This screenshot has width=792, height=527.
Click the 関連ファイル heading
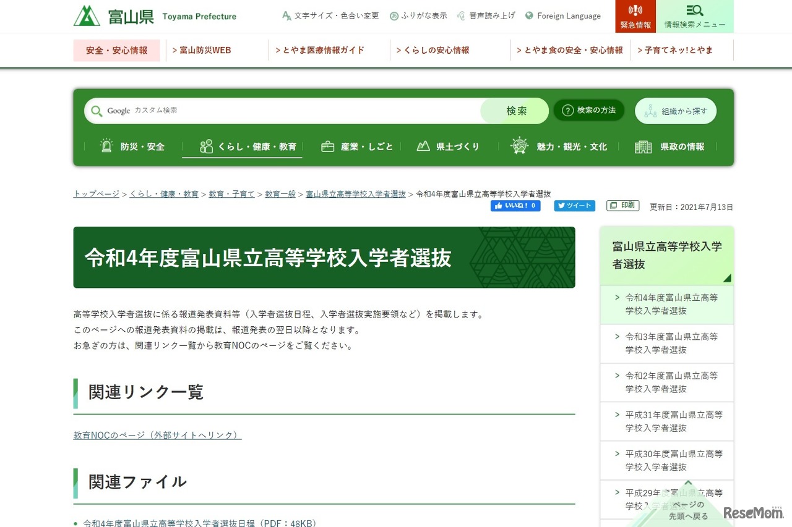(137, 482)
